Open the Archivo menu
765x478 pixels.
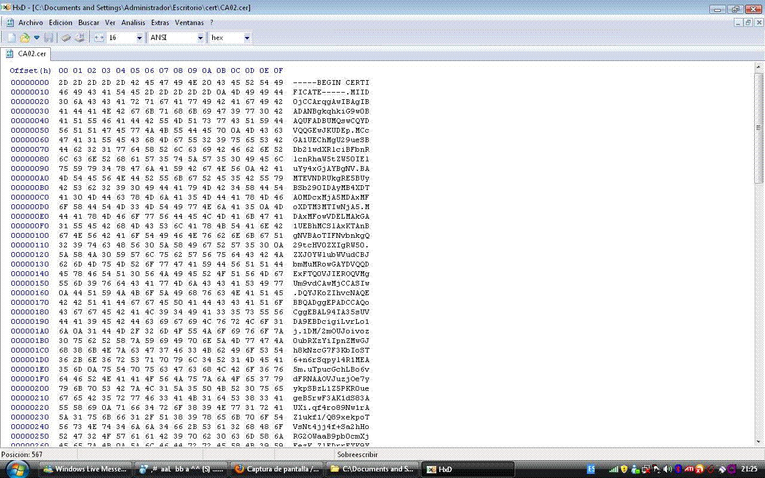pos(30,23)
